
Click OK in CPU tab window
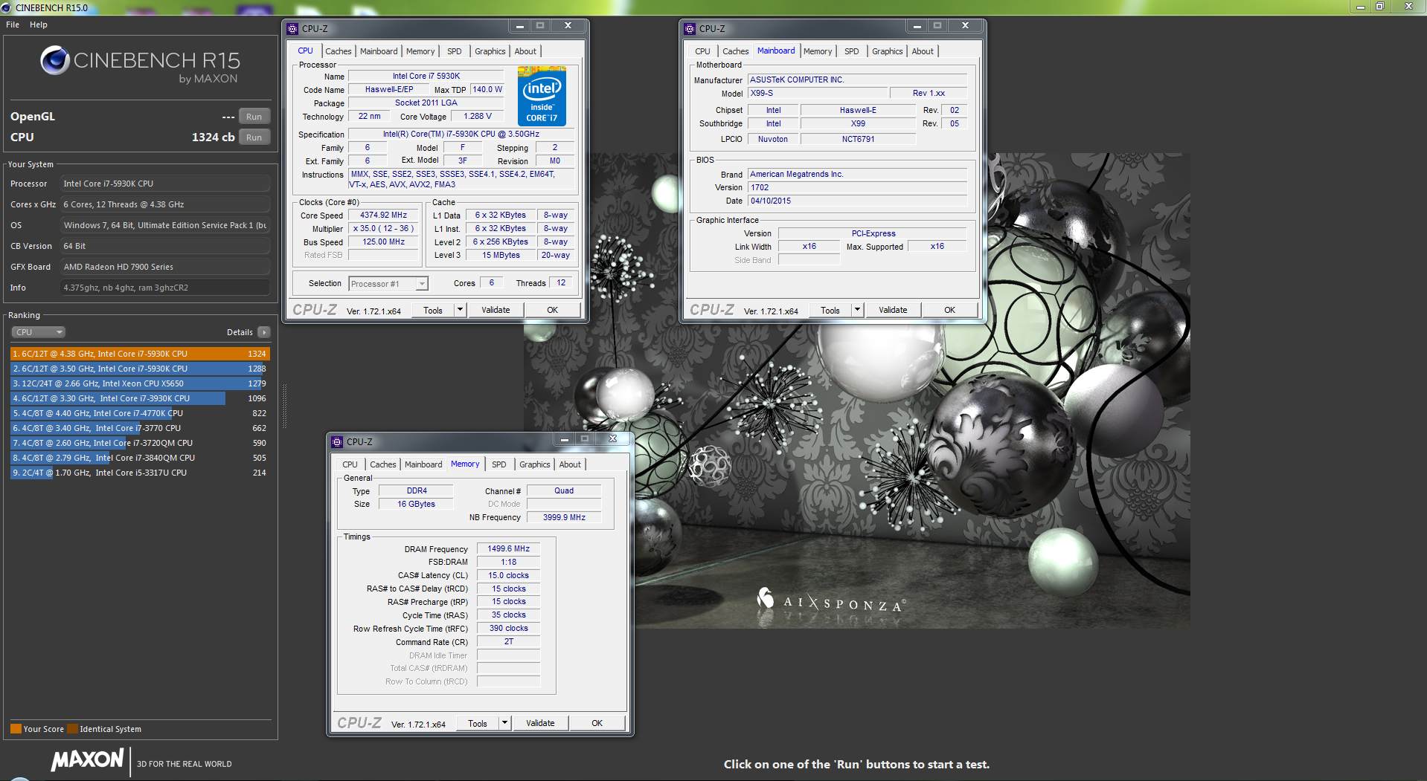pyautogui.click(x=553, y=310)
